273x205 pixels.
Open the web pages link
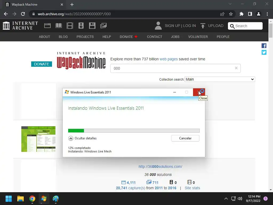(168, 59)
